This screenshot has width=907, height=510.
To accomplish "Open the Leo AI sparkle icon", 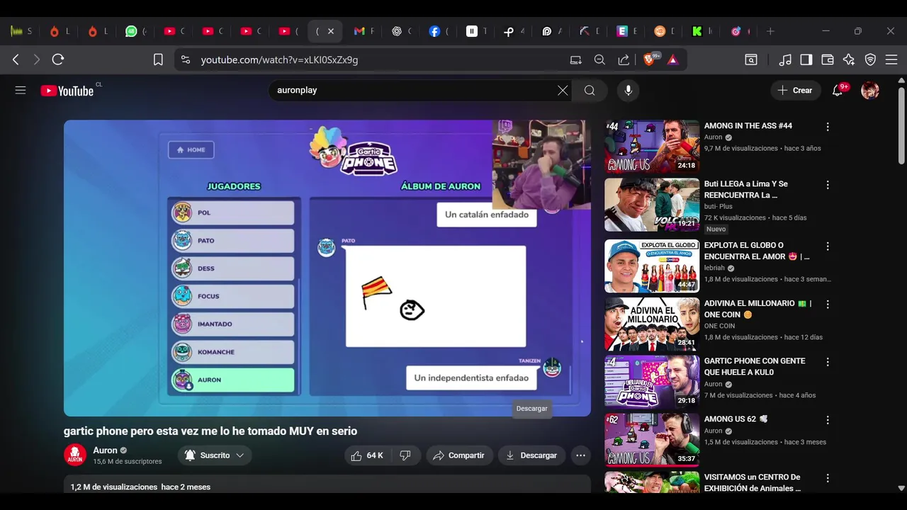I will [x=849, y=59].
